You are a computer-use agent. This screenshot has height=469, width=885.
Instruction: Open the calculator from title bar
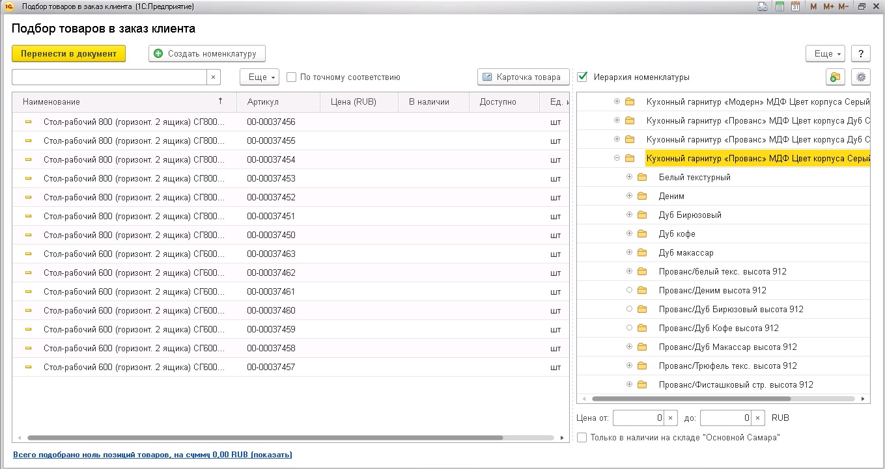click(780, 7)
